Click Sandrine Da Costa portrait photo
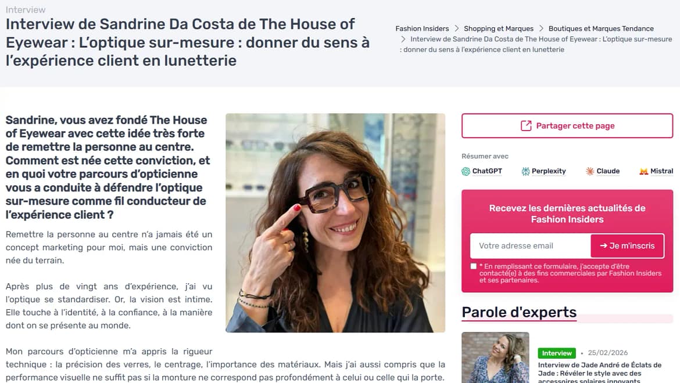 click(335, 223)
